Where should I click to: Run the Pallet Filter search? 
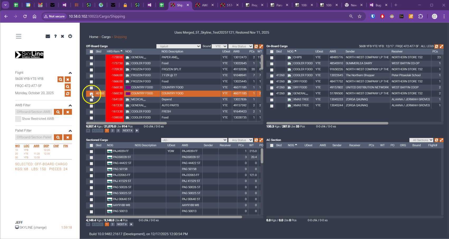point(58,137)
